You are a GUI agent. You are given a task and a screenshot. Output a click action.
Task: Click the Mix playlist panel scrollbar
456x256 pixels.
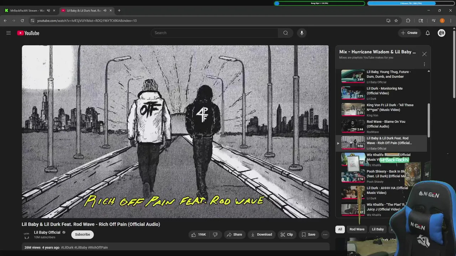(429, 121)
